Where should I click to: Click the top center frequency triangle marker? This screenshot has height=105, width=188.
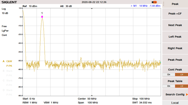pyautogui.click(x=92, y=8)
